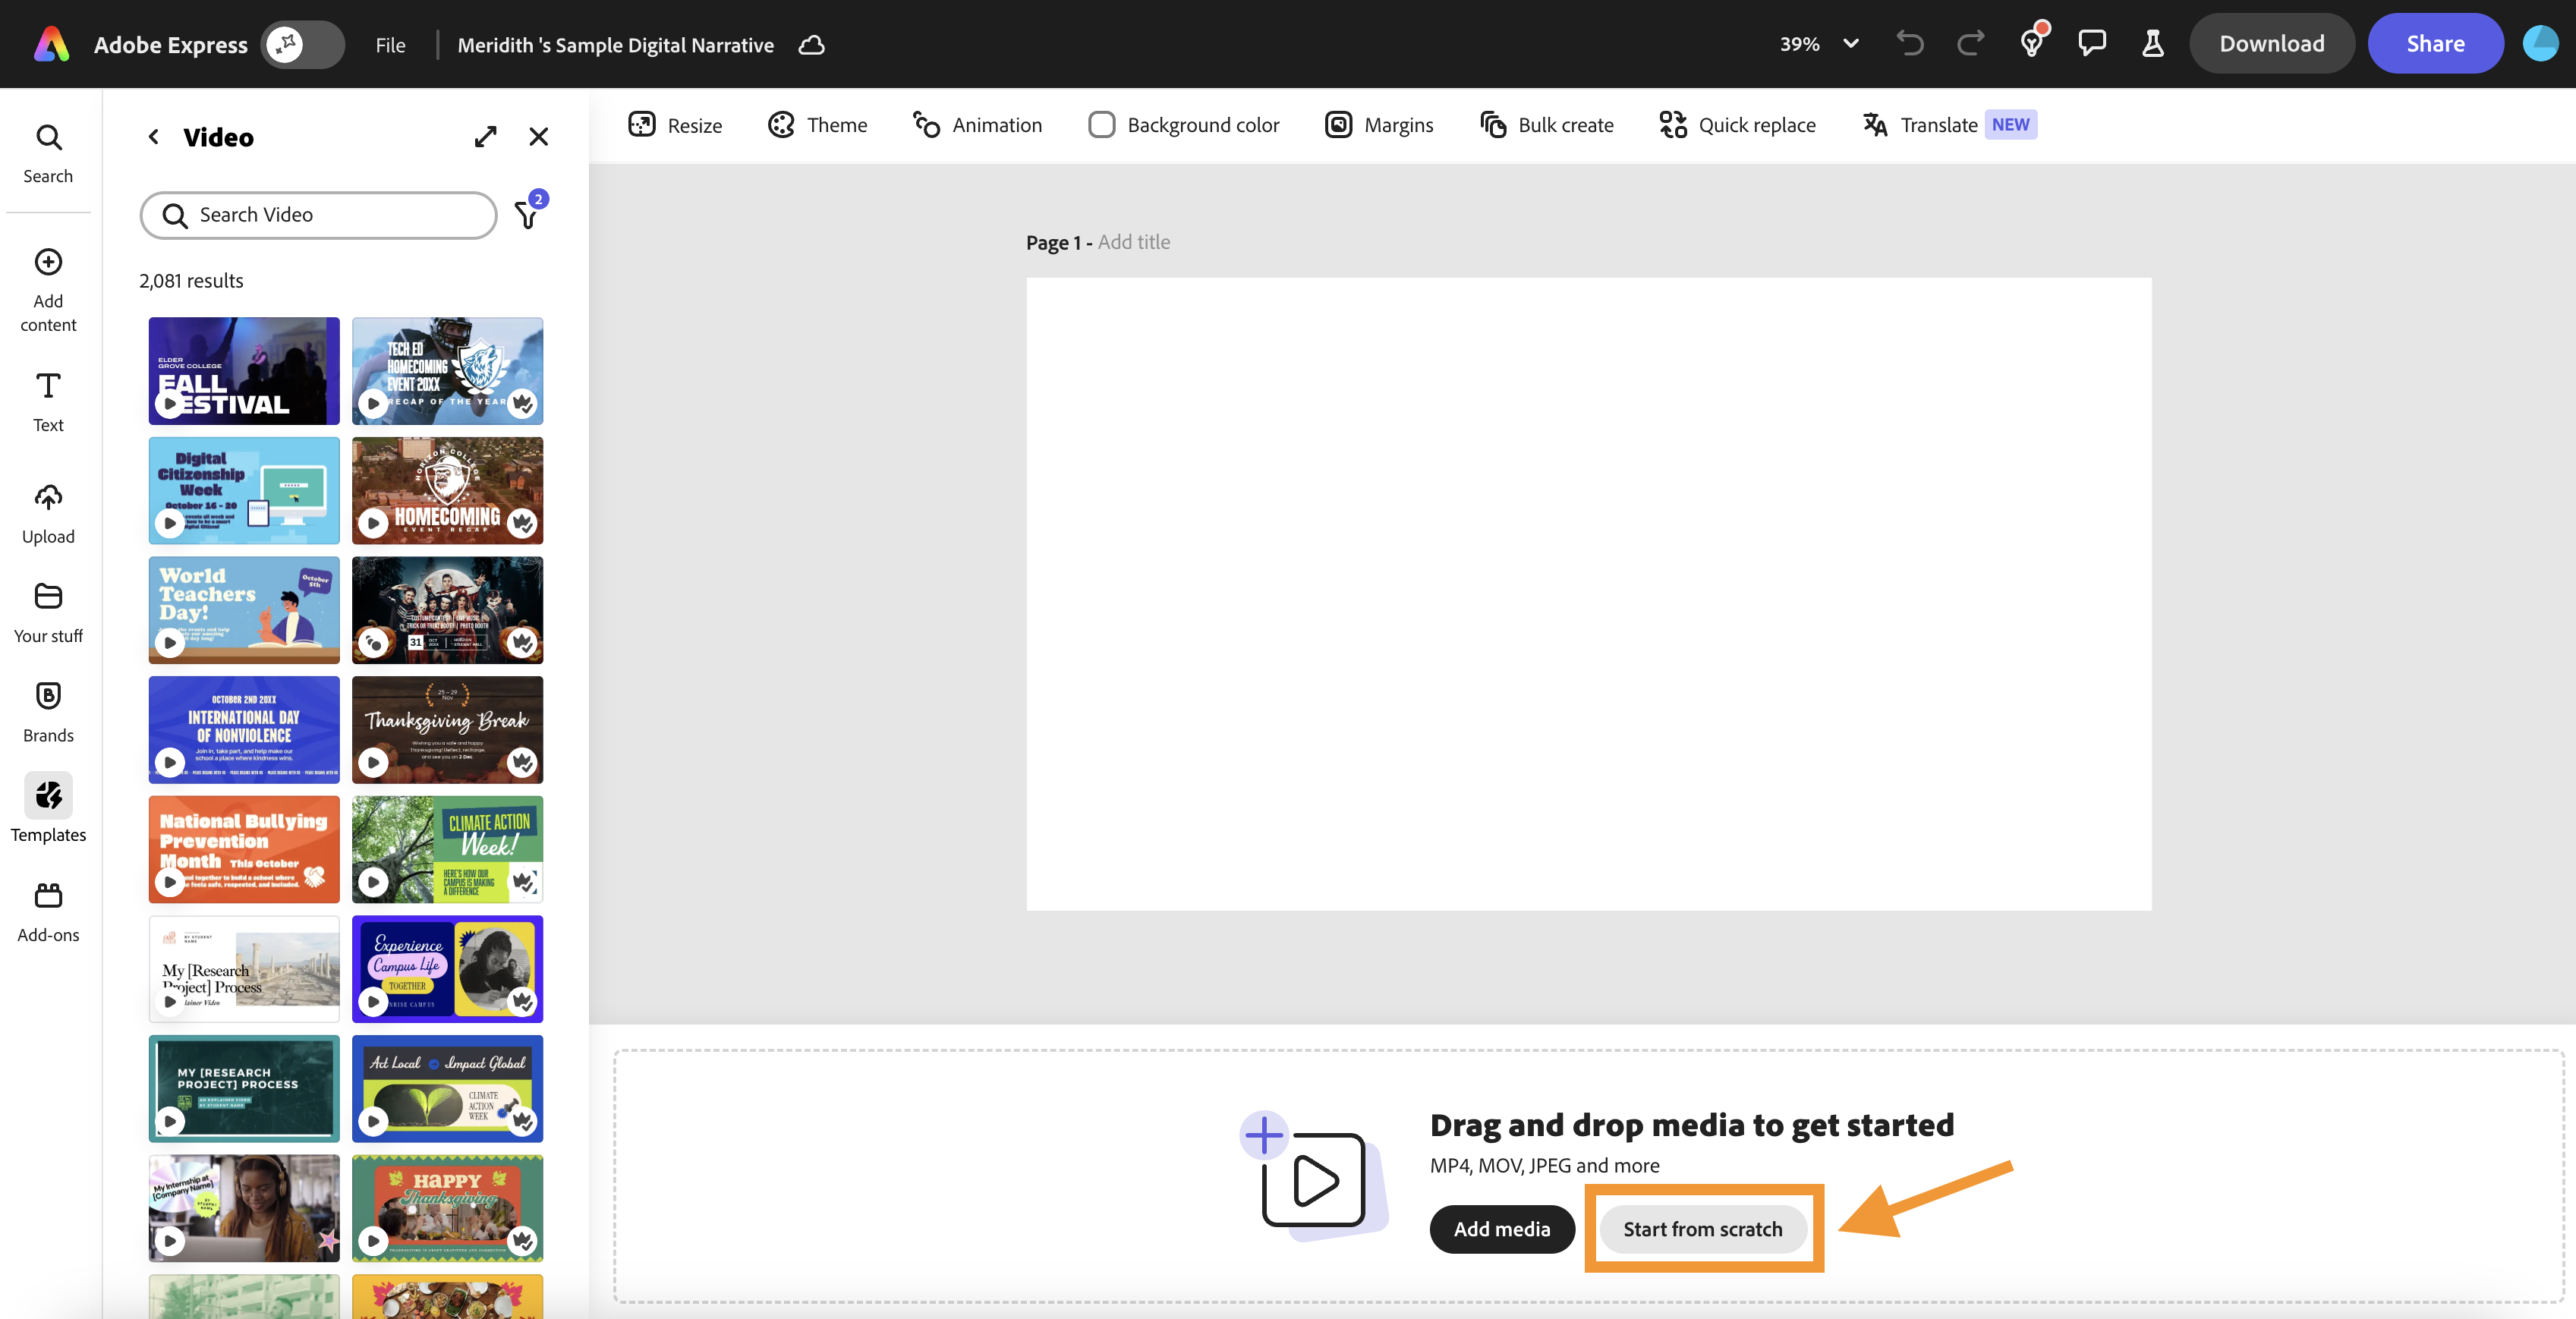Click the lightbulb tips icon
2576x1319 pixels.
tap(2031, 44)
